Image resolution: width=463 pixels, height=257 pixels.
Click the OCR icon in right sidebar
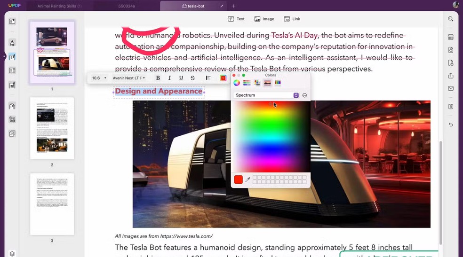tap(451, 37)
